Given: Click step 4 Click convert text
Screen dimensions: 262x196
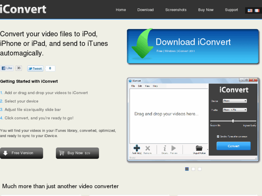Looking at the screenshot, I should tap(39, 118).
